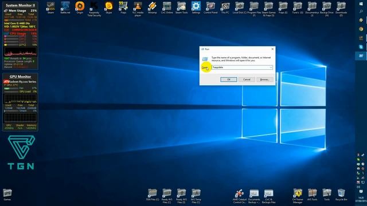Close the Run dialog
This screenshot has height=206, width=367.
(x=272, y=49)
